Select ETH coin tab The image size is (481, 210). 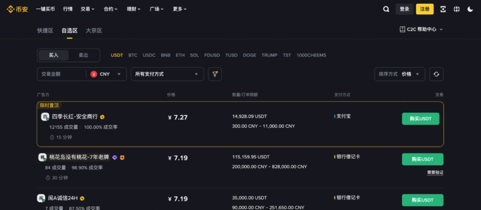click(x=180, y=55)
